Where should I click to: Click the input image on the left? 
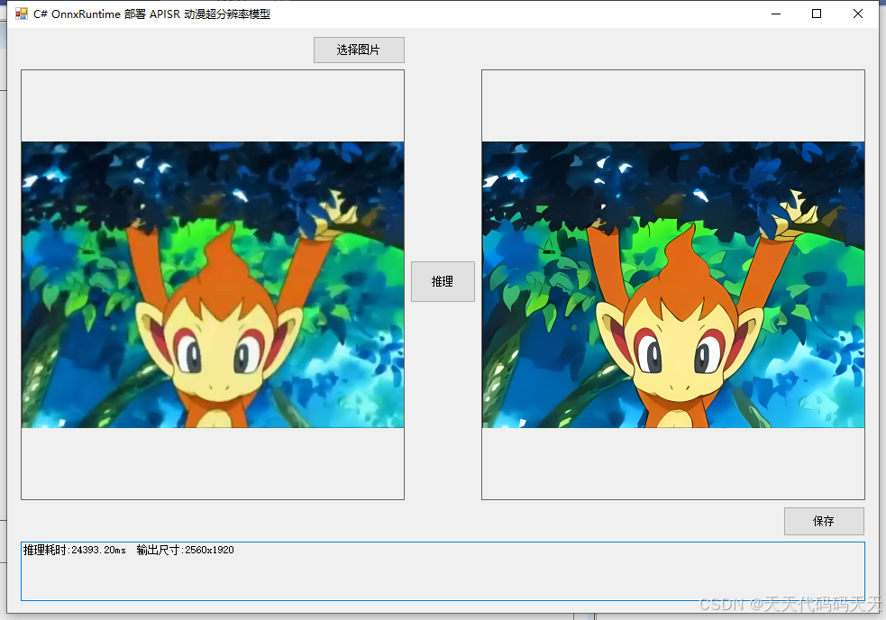click(213, 284)
